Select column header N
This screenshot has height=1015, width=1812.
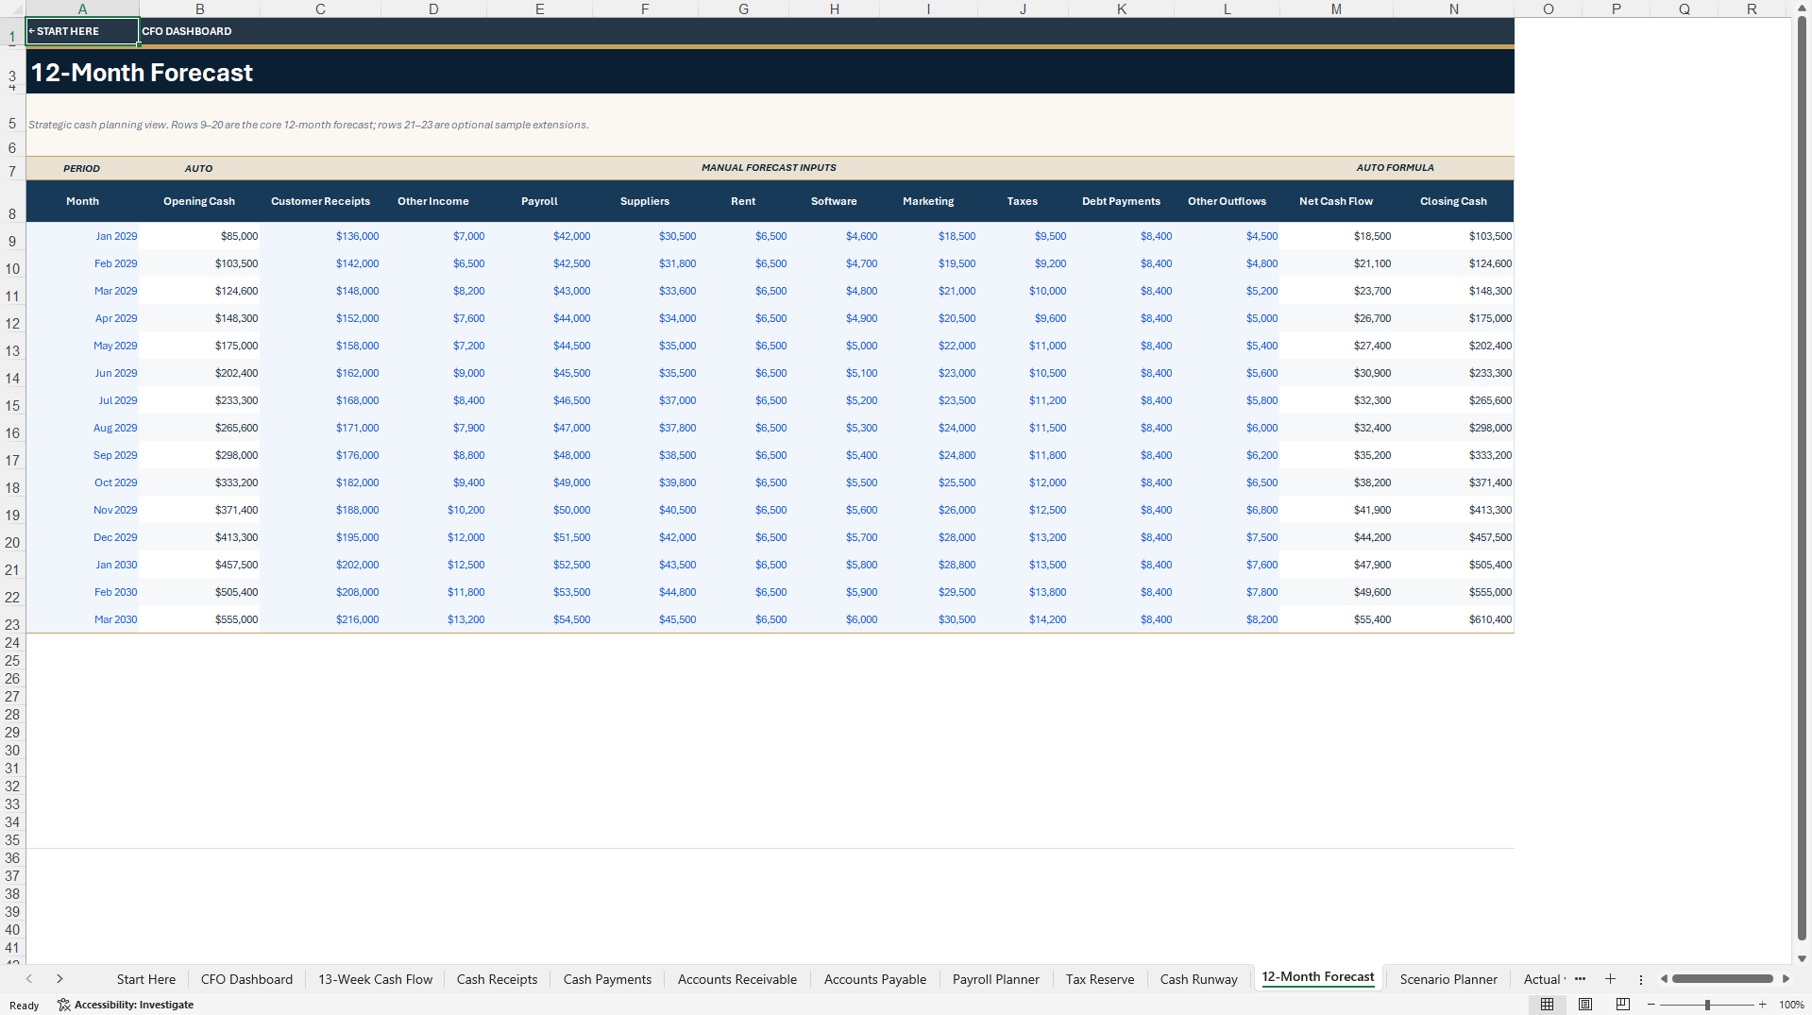pyautogui.click(x=1453, y=8)
